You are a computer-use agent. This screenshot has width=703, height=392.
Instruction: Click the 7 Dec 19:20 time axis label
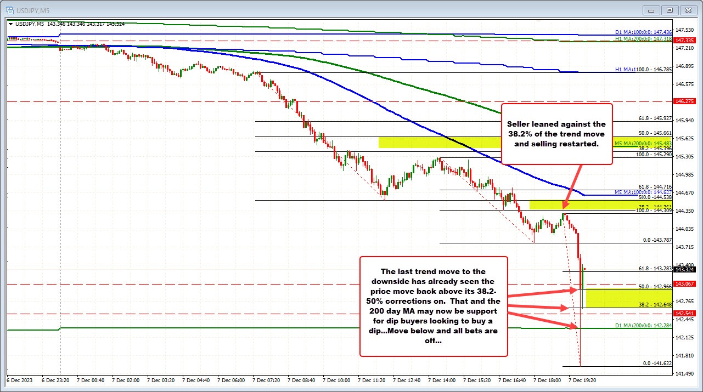(583, 379)
